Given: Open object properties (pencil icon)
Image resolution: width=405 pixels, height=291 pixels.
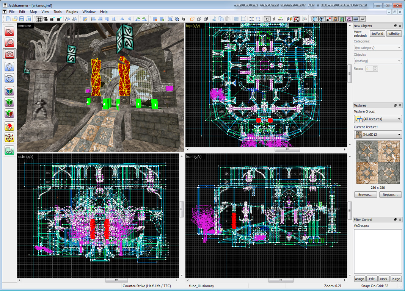Looking at the screenshot, I should [85, 19].
